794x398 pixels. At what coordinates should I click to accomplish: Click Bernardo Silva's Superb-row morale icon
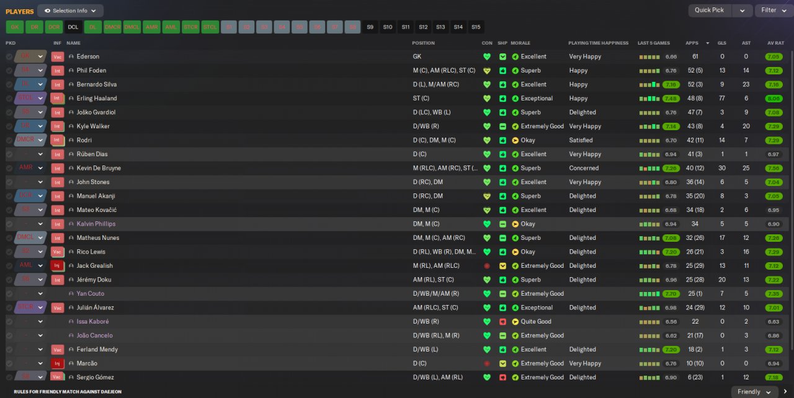tap(515, 84)
